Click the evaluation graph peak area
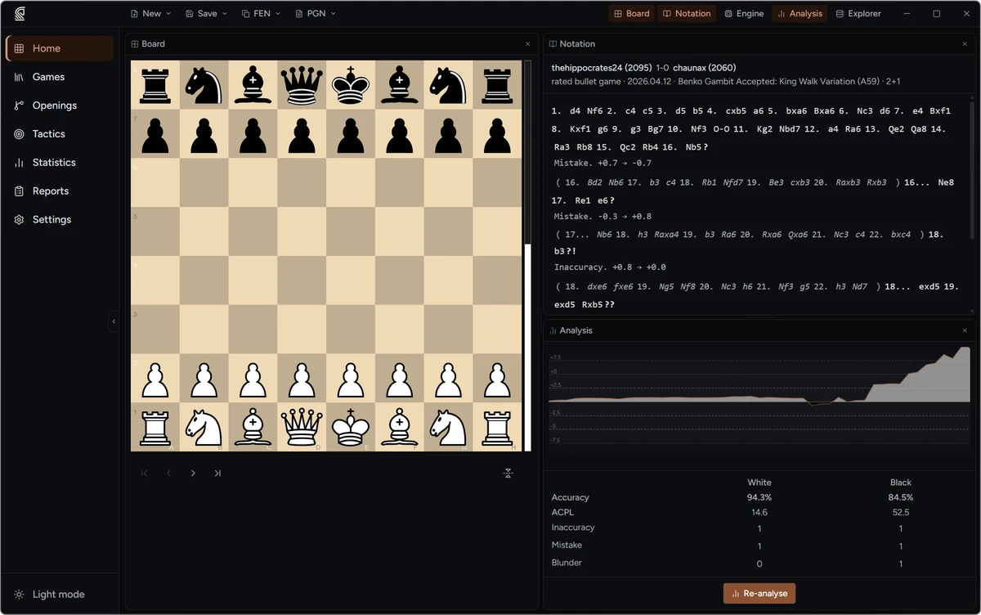The width and height of the screenshot is (981, 615). pyautogui.click(x=965, y=353)
